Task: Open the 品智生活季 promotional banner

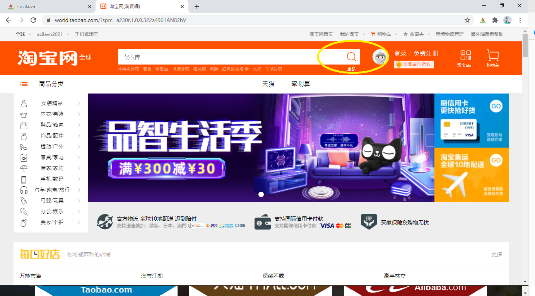Action: tap(261, 148)
